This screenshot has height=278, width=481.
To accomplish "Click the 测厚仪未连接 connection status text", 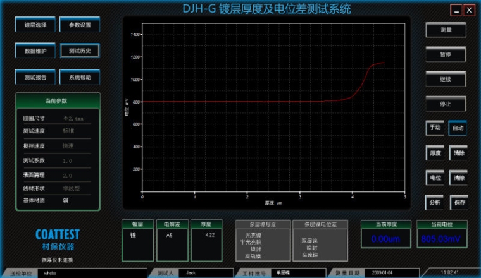I will click(58, 260).
